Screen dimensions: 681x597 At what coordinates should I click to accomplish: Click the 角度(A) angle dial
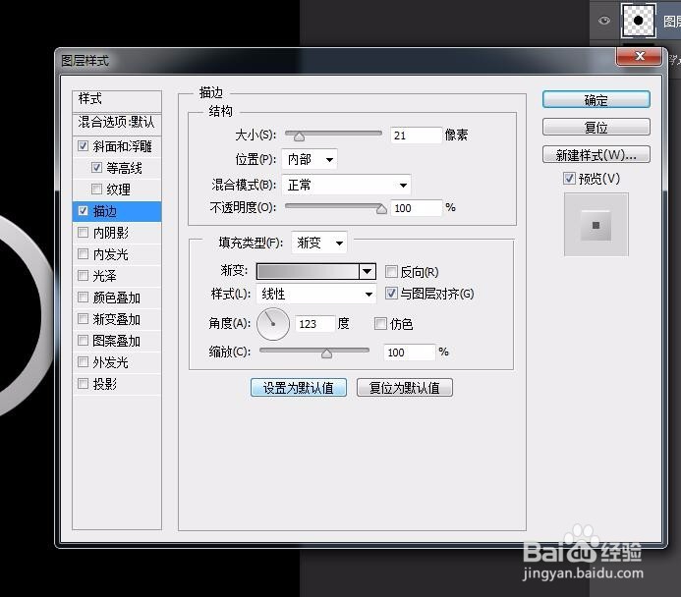pos(273,324)
